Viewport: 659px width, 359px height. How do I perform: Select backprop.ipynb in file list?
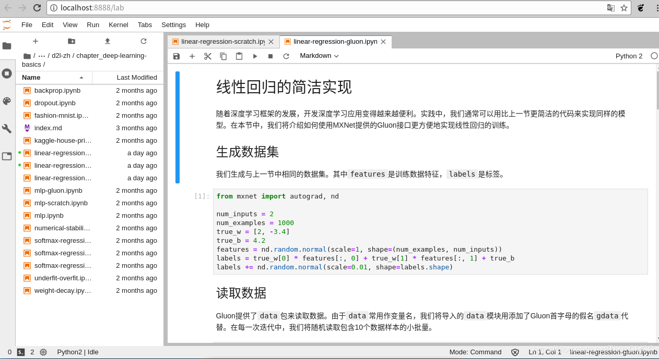(89, 90)
